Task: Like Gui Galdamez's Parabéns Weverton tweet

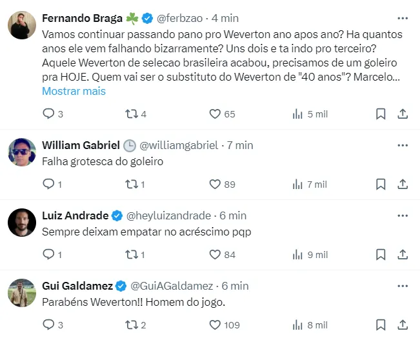Action: [215, 325]
